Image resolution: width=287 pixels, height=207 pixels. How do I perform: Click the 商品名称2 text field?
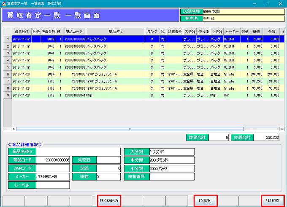coord(79,151)
